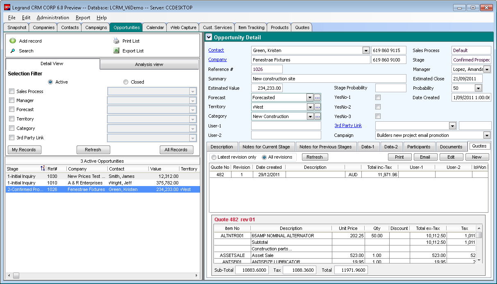Image resolution: width=497 pixels, height=284 pixels.
Task: Select the Closed radio button
Action: click(126, 82)
